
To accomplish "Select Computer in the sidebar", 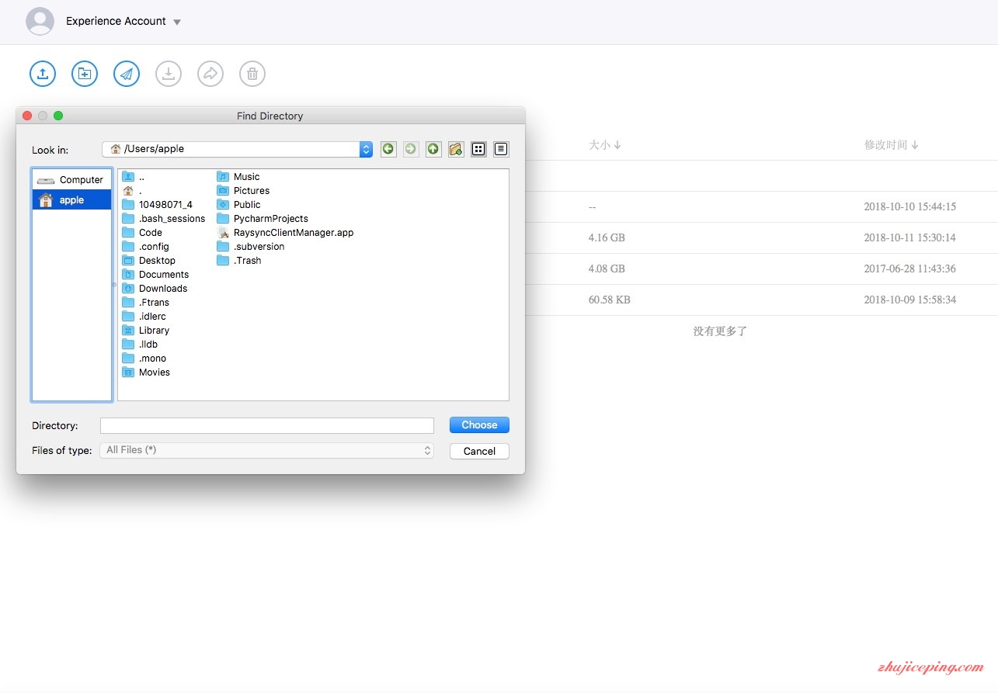I will click(x=71, y=179).
